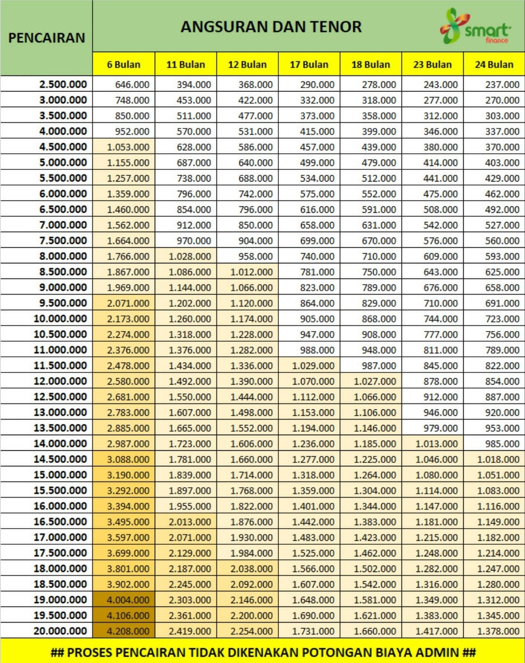Click the 15.000.000 pencairan row label
525x663 pixels.
46,475
